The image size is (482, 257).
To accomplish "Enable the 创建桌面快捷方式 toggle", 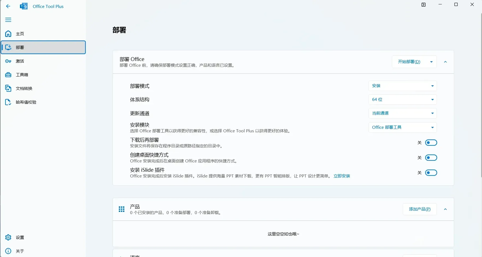I will (431, 158).
